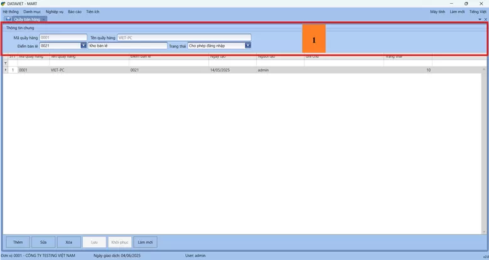Open the Báo cáo menu

click(x=75, y=11)
